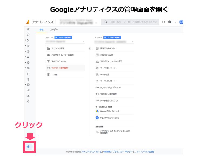The width and height of the screenshot is (209, 158).
Task: Open デフォルトのレポート ID
Action: pyautogui.click(x=114, y=88)
